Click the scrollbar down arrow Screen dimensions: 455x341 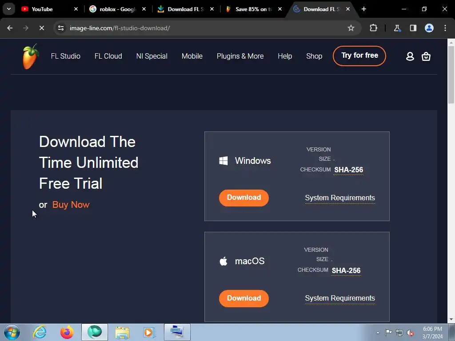click(451, 320)
